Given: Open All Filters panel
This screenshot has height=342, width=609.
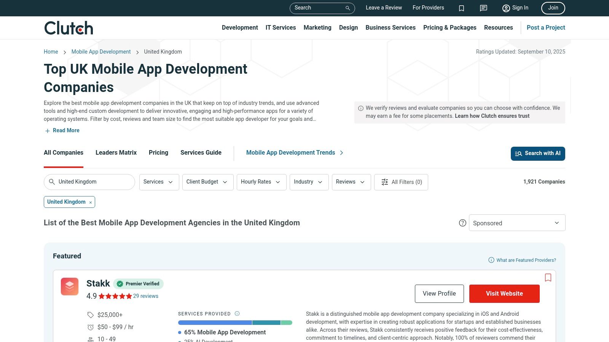Looking at the screenshot, I should (401, 182).
